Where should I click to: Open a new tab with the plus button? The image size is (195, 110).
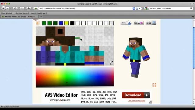coord(41,16)
